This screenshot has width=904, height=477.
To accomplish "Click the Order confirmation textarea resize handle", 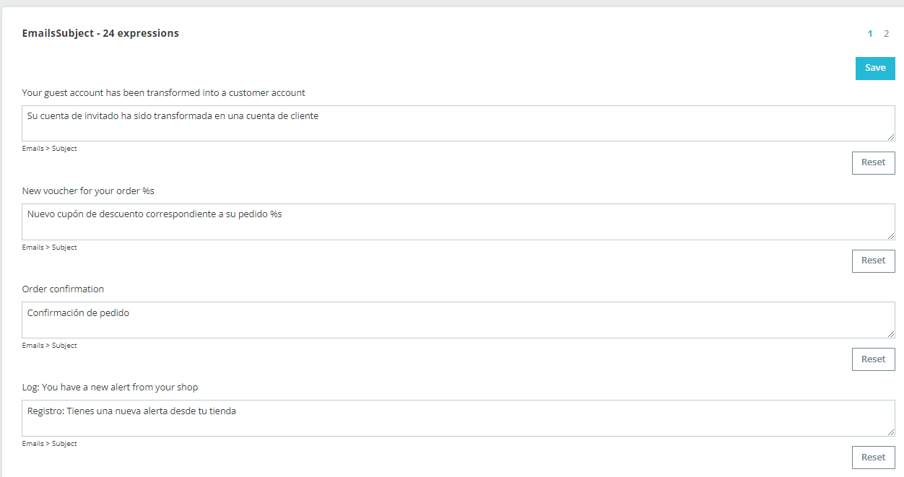I will (891, 334).
